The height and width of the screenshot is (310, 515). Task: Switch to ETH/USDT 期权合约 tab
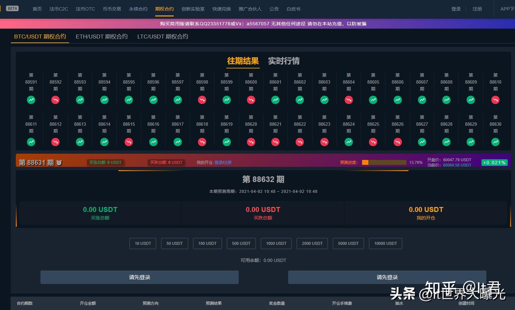tap(102, 37)
